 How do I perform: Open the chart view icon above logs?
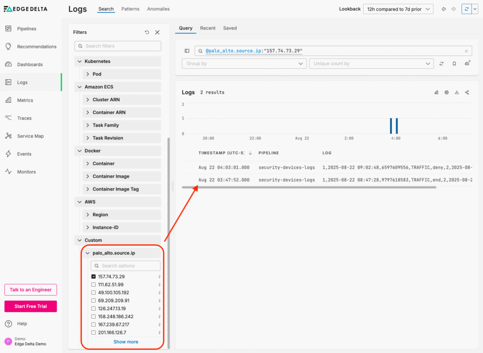coord(436,92)
